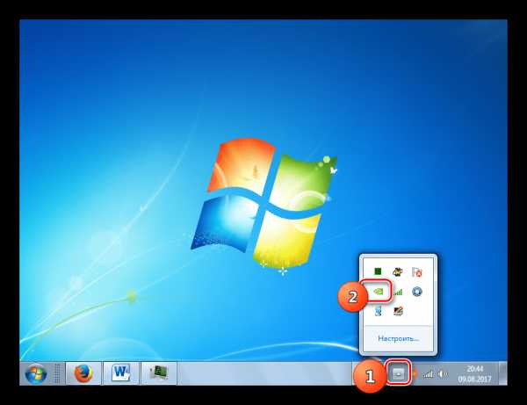Open the Windows Start menu orb
The height and width of the screenshot is (405, 527).
[36, 373]
